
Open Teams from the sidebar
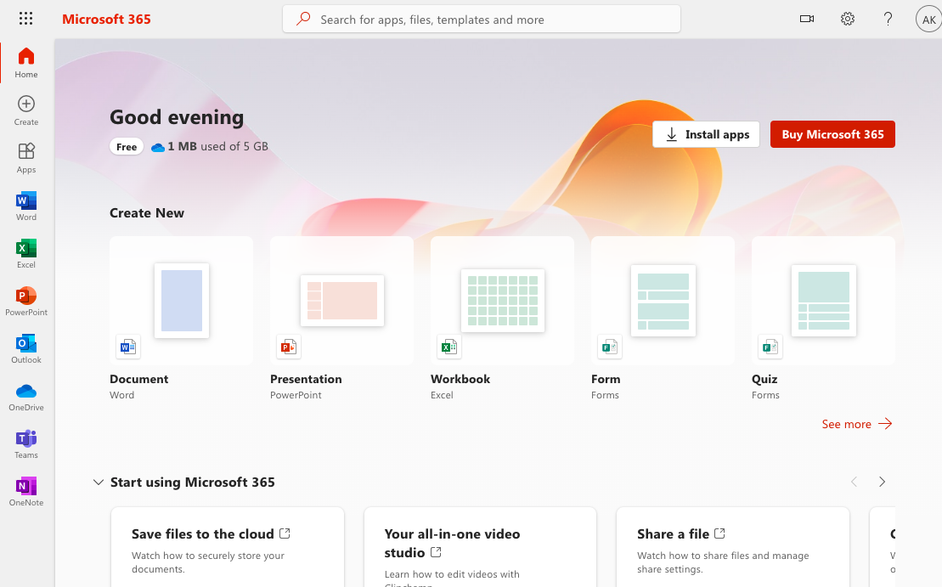click(x=26, y=443)
